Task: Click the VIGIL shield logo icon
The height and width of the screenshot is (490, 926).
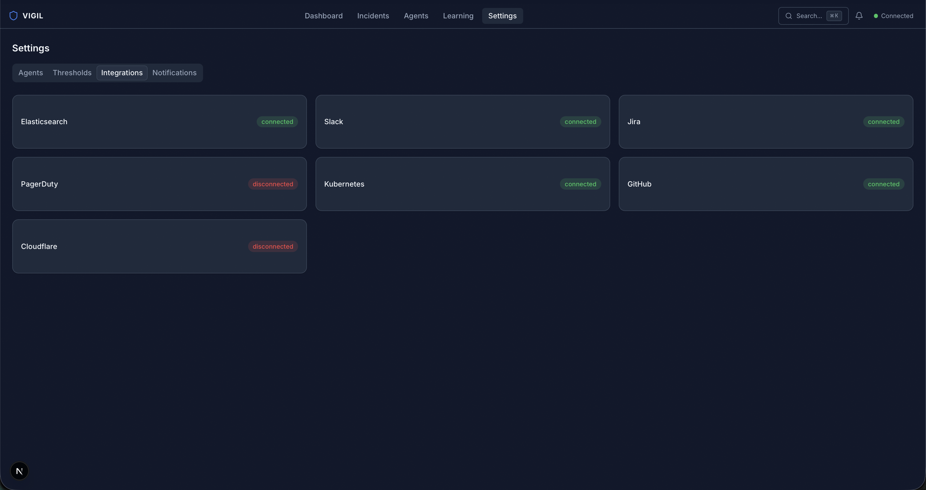Action: point(13,16)
